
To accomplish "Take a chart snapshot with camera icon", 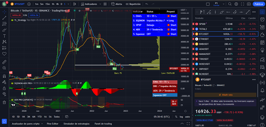I will pos(249,4).
